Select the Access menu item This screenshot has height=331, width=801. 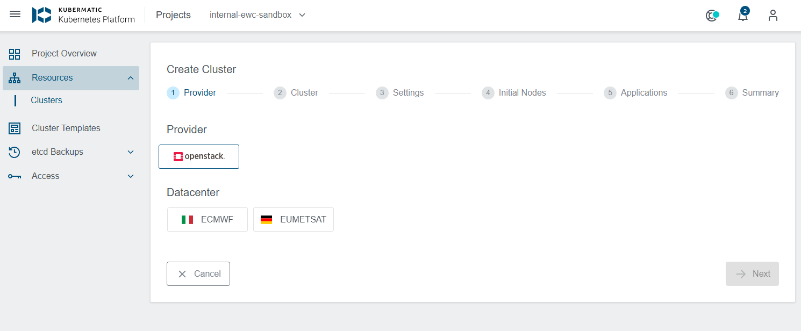(x=71, y=176)
